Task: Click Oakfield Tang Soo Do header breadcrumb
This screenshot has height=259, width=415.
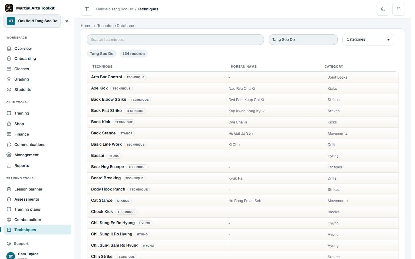Action: pos(115,9)
